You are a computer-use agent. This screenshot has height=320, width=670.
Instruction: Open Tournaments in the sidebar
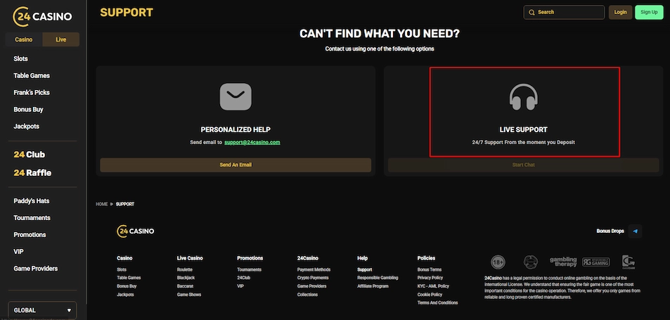point(32,218)
